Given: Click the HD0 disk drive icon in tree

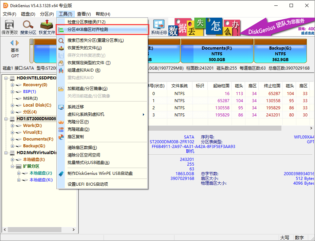Looking at the screenshot, I should point(13,78).
